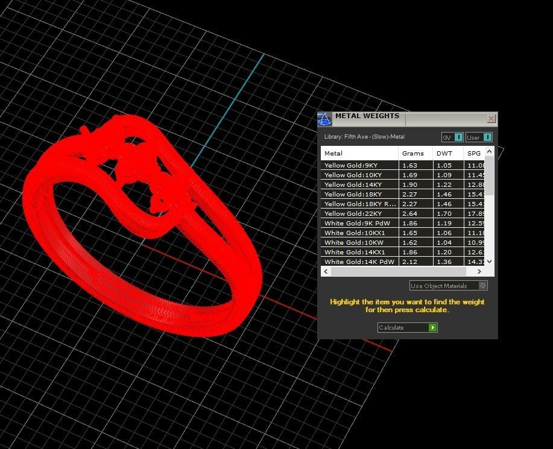
Task: Click the 1.90 grams cell
Action: (x=416, y=184)
